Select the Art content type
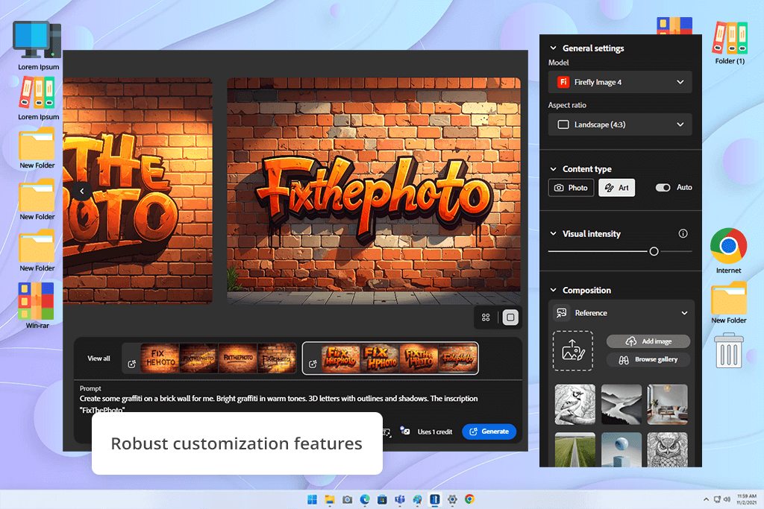764x509 pixels. [x=617, y=188]
